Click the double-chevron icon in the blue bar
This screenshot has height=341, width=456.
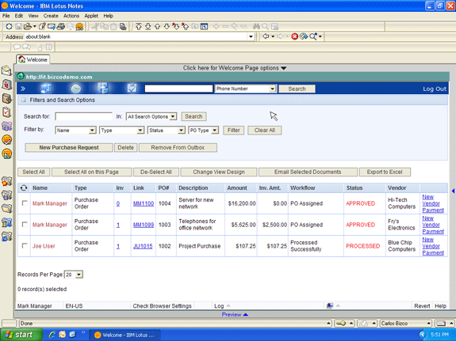[23, 89]
